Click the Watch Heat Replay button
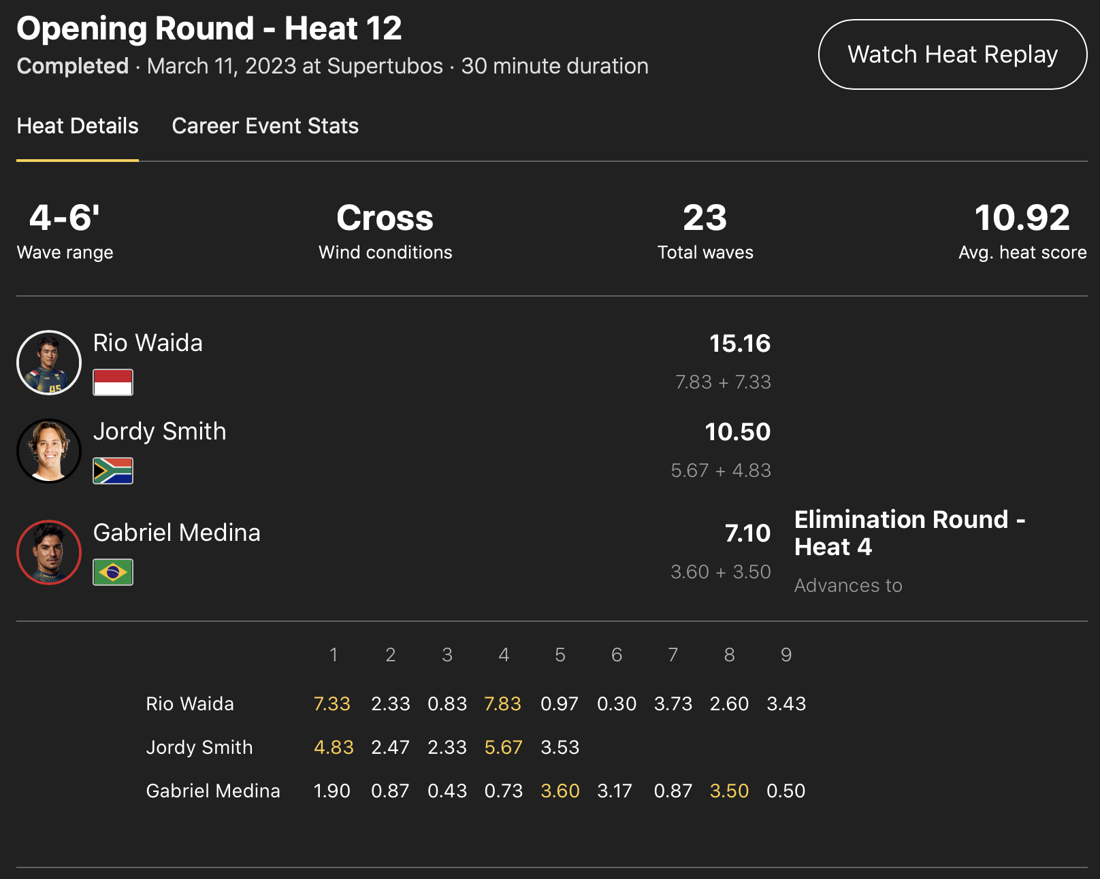1100x879 pixels. 952,54
